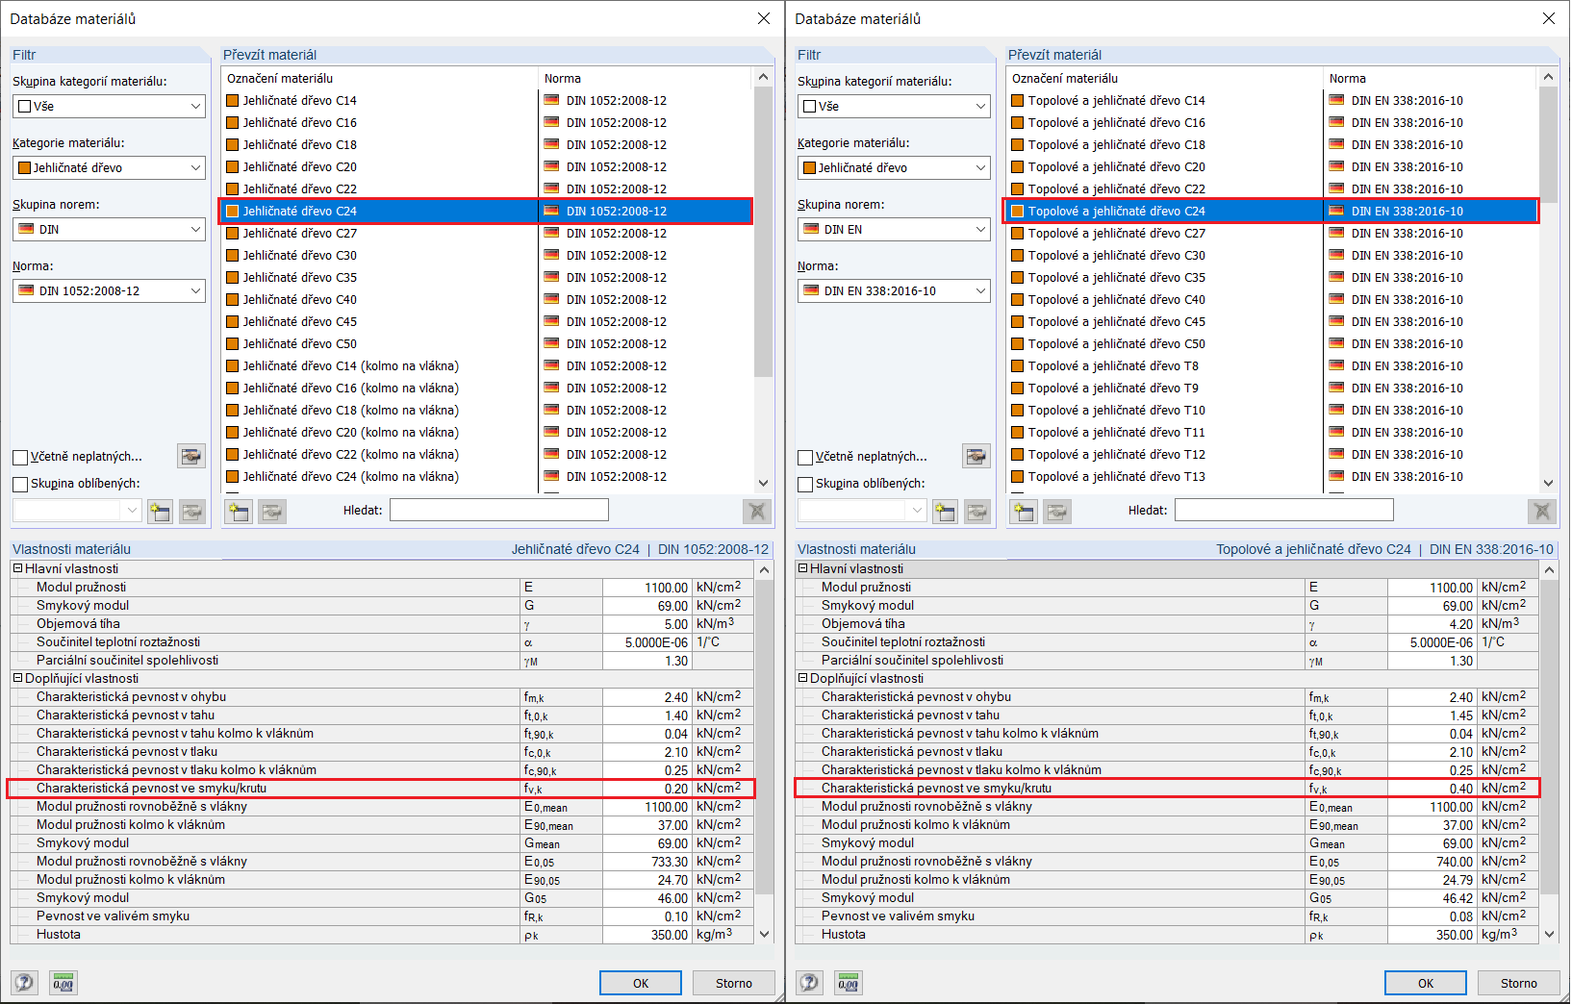Collapse 'Hlavní vlastnosti' section in right dialog
This screenshot has height=1004, width=1572.
803,568
